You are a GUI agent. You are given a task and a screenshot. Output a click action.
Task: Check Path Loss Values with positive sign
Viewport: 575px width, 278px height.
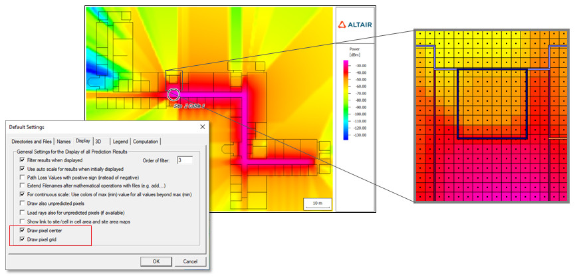(23, 178)
